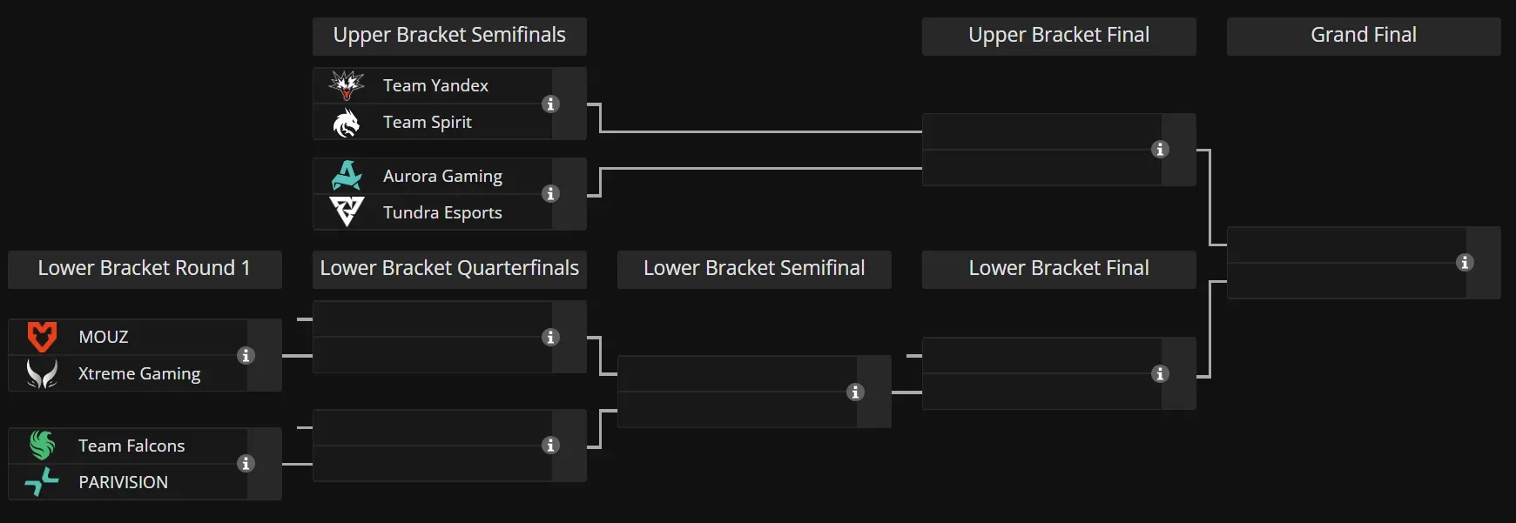The width and height of the screenshot is (1516, 523).
Task: Click the MOUZ red logo
Action: pyautogui.click(x=41, y=336)
